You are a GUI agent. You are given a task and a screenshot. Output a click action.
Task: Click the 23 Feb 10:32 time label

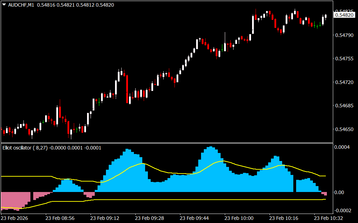pos(328,218)
